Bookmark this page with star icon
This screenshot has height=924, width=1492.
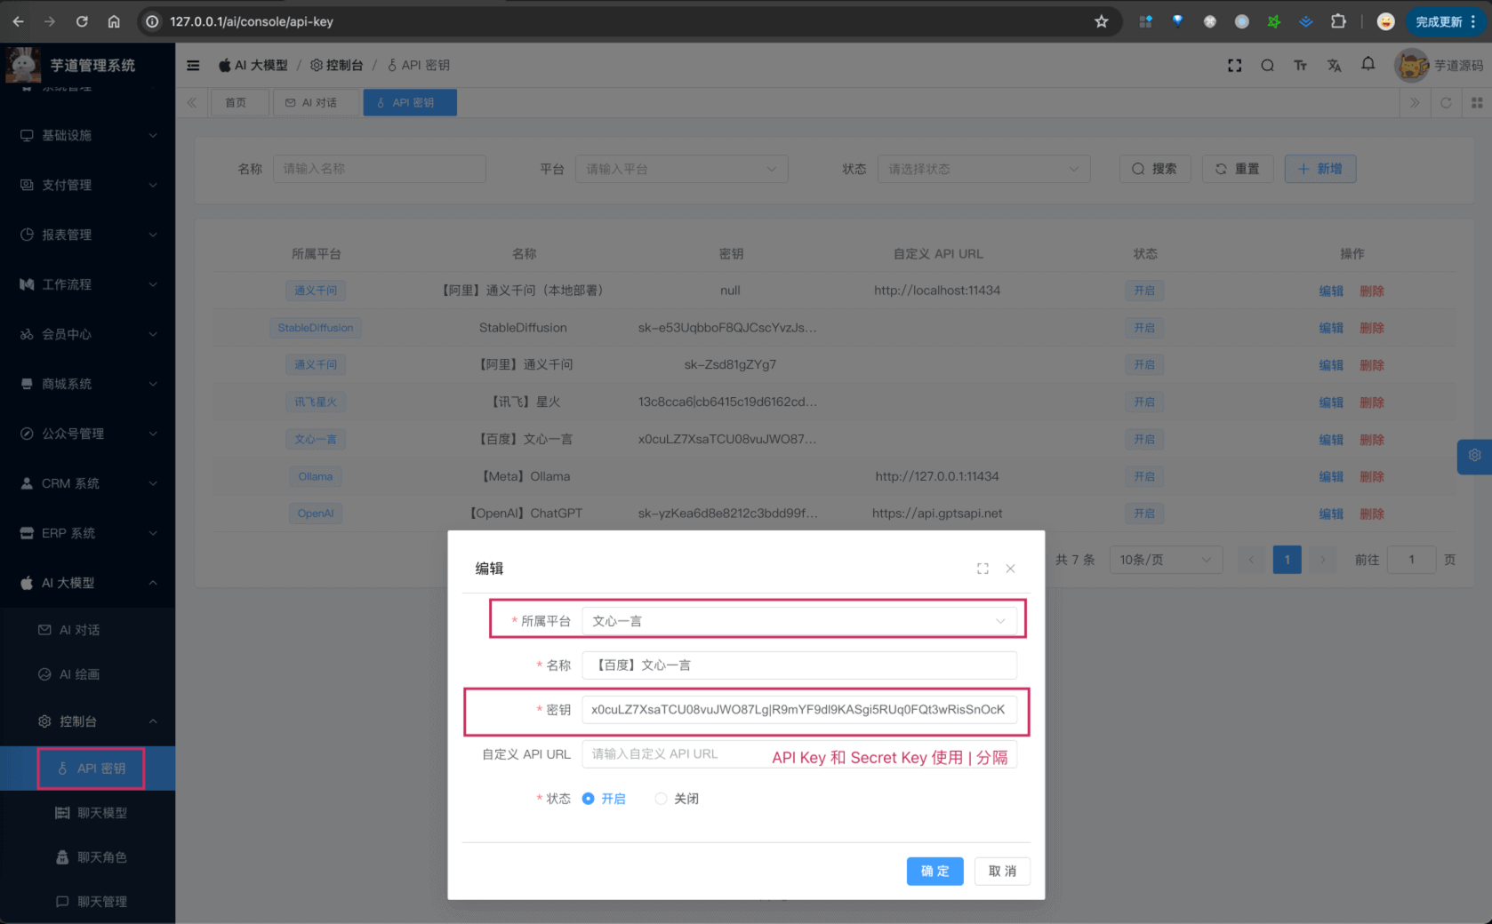pos(1102,21)
